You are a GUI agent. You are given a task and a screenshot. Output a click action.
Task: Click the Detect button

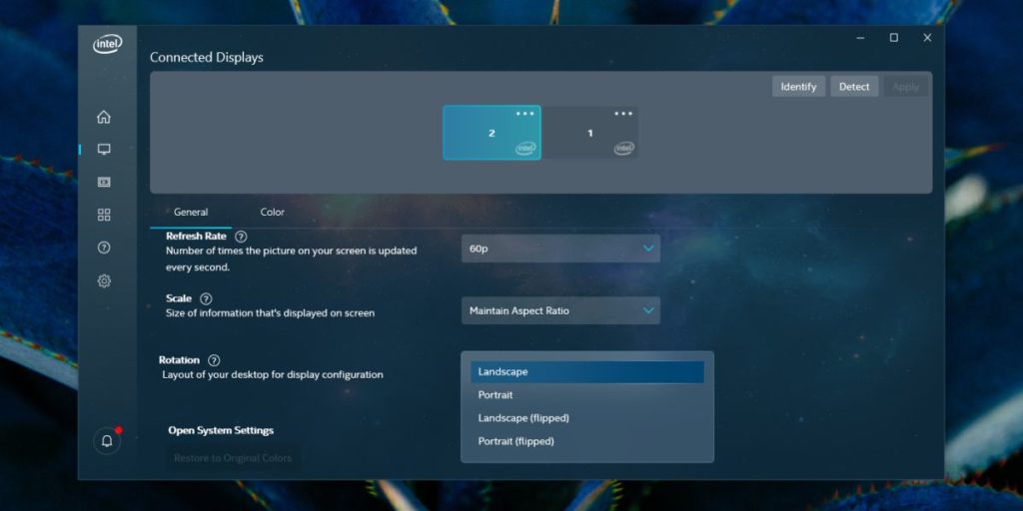(854, 87)
